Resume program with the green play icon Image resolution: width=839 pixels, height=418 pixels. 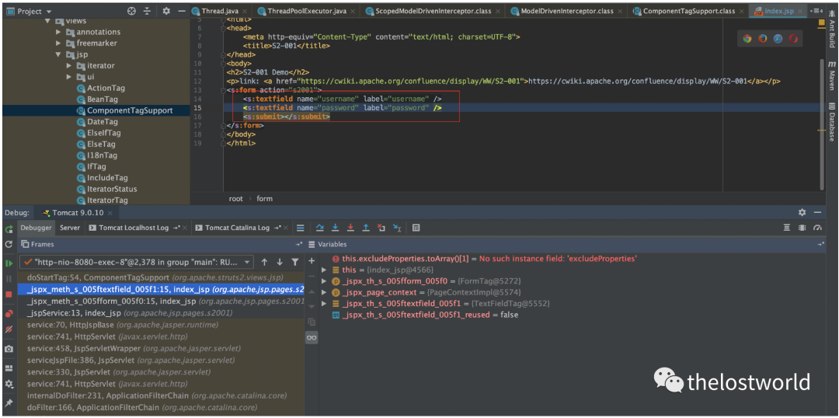(9, 263)
